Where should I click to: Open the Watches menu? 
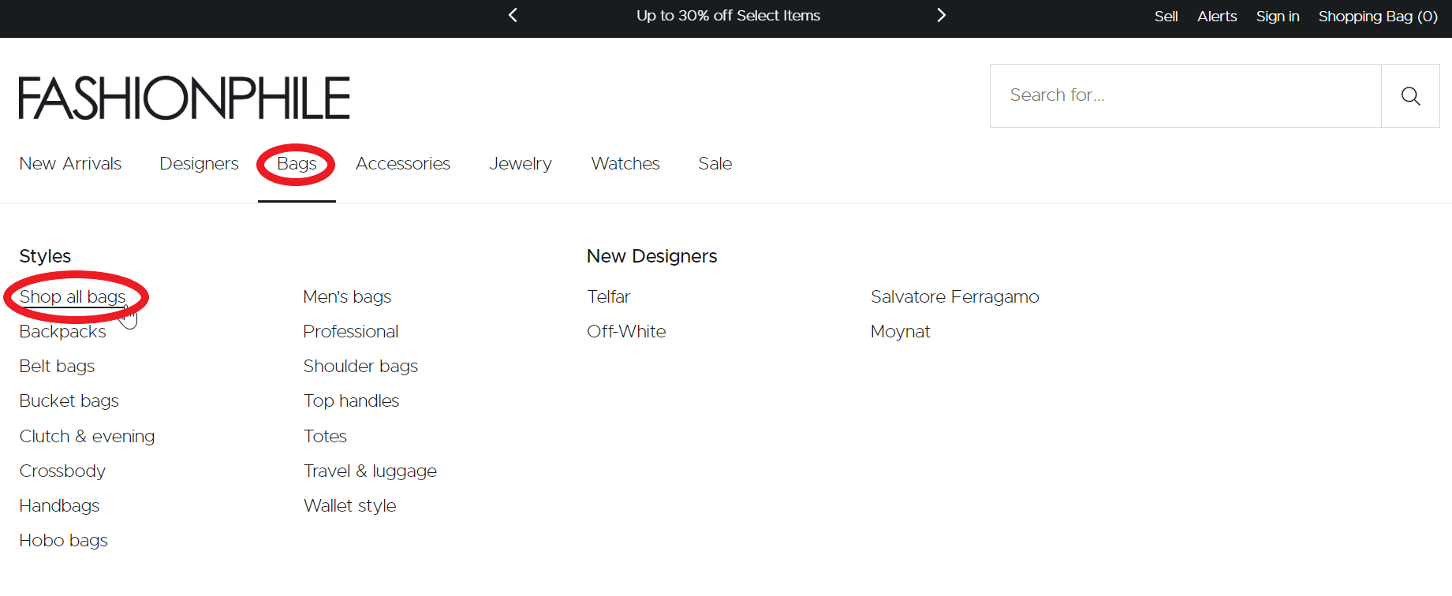(625, 163)
